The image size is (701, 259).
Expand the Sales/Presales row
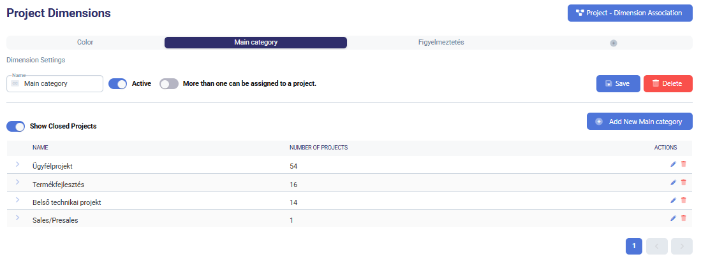click(17, 219)
